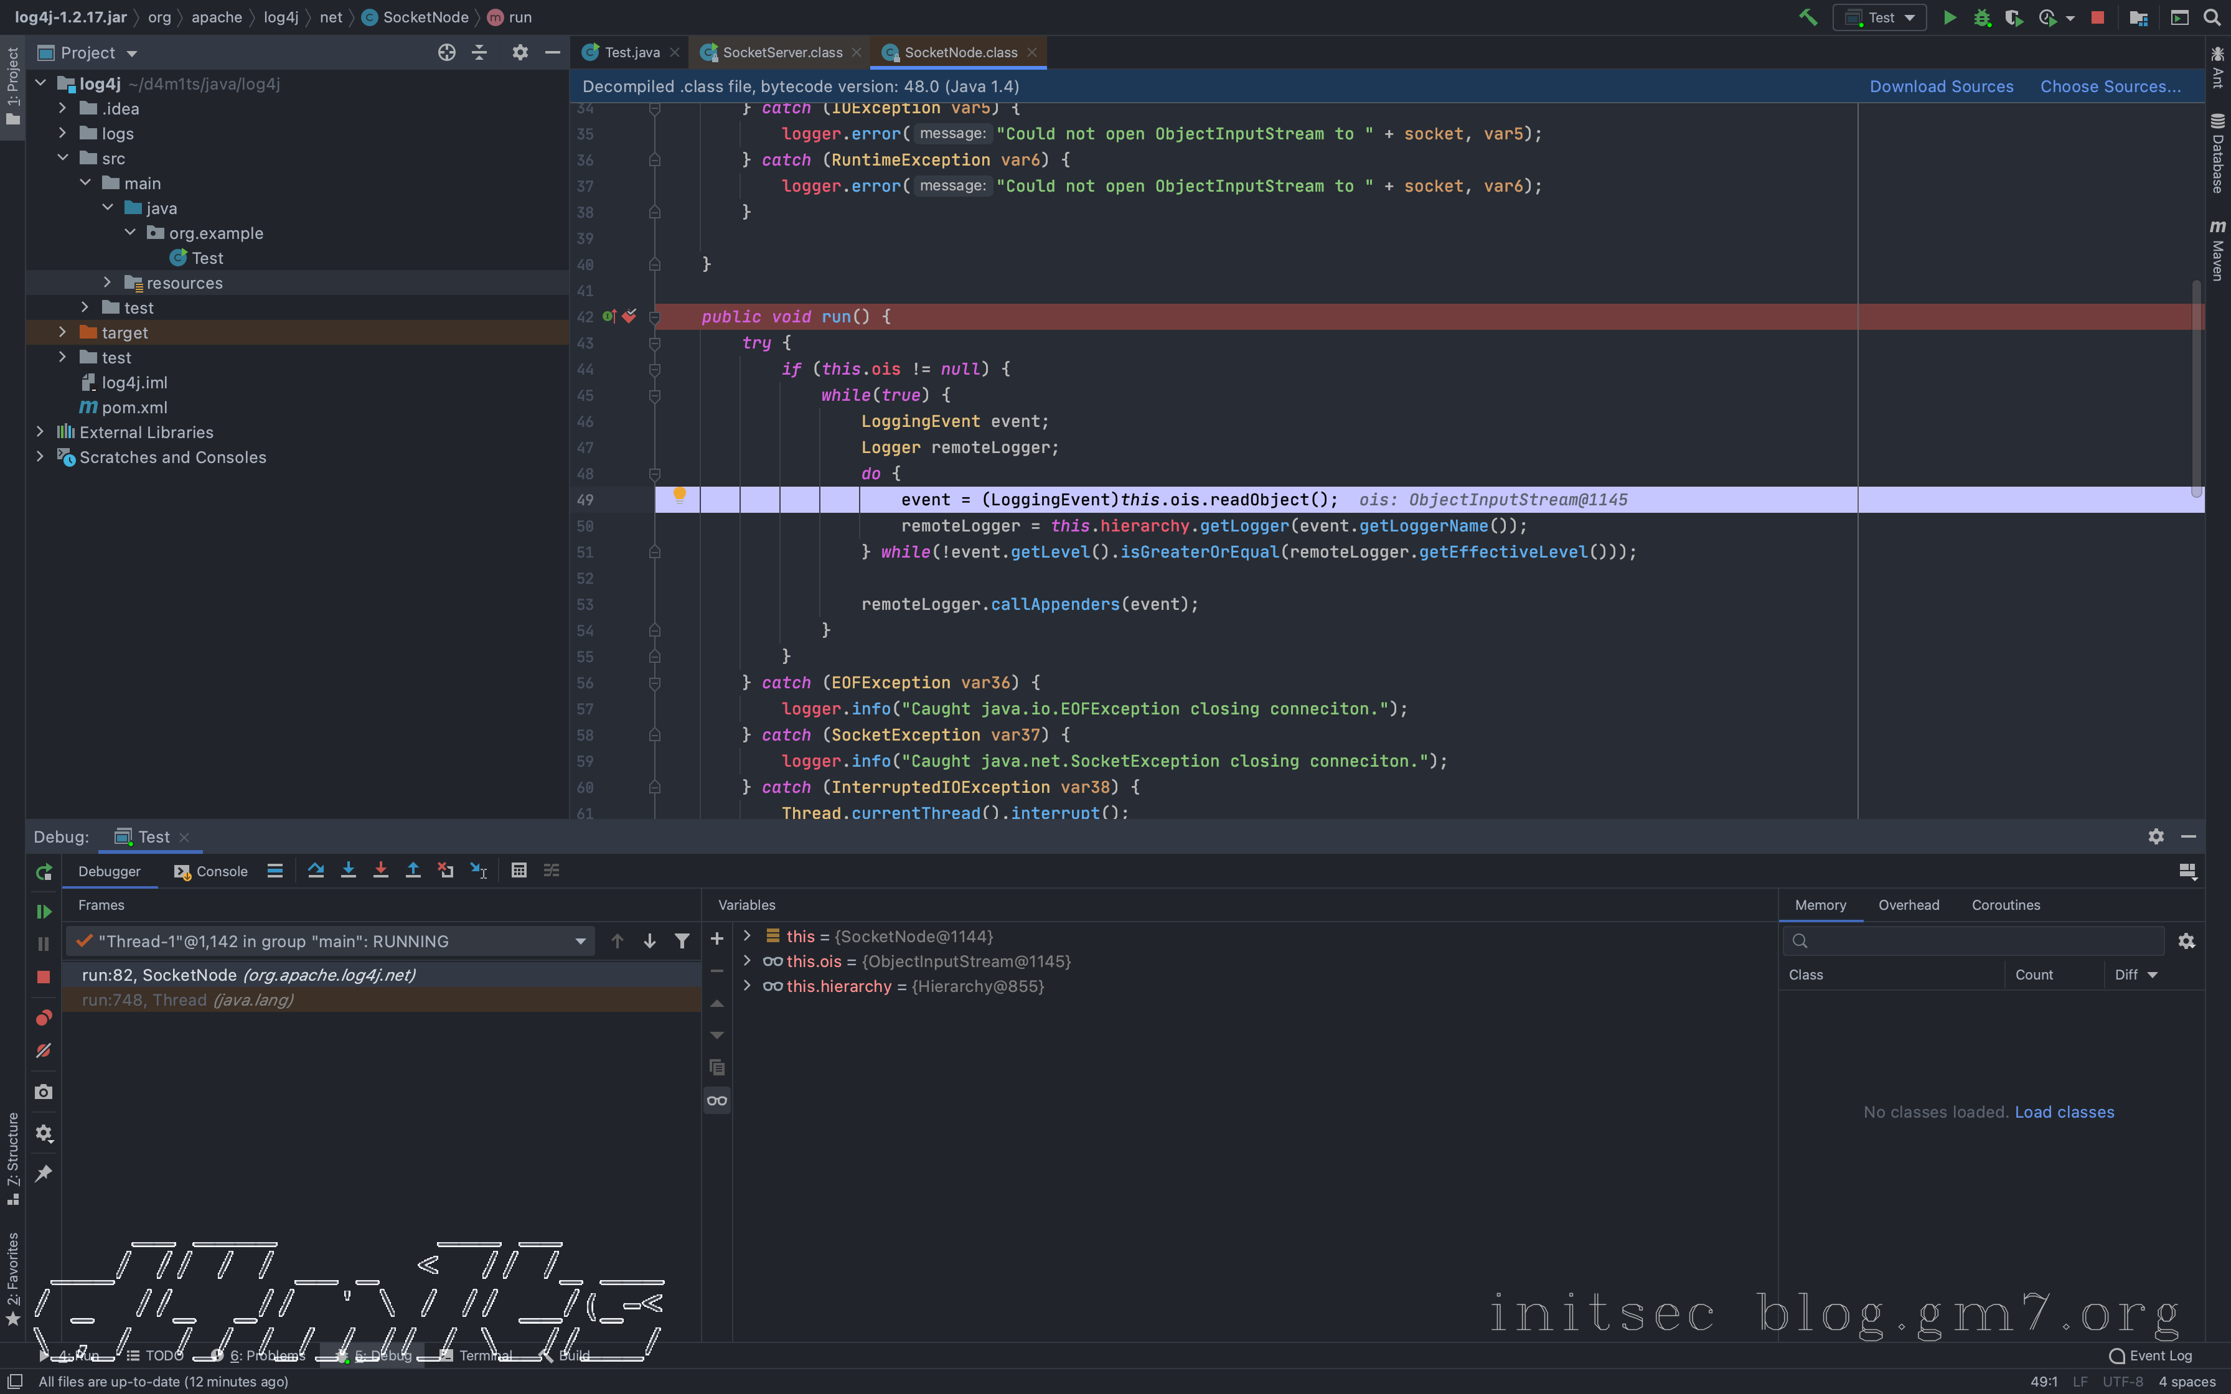This screenshot has width=2231, height=1394.
Task: Click the View Breakpoints icon
Action: [44, 1018]
